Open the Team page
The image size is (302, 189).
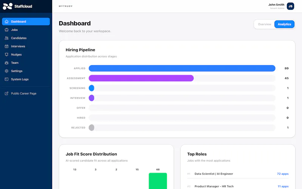[x=26, y=63]
